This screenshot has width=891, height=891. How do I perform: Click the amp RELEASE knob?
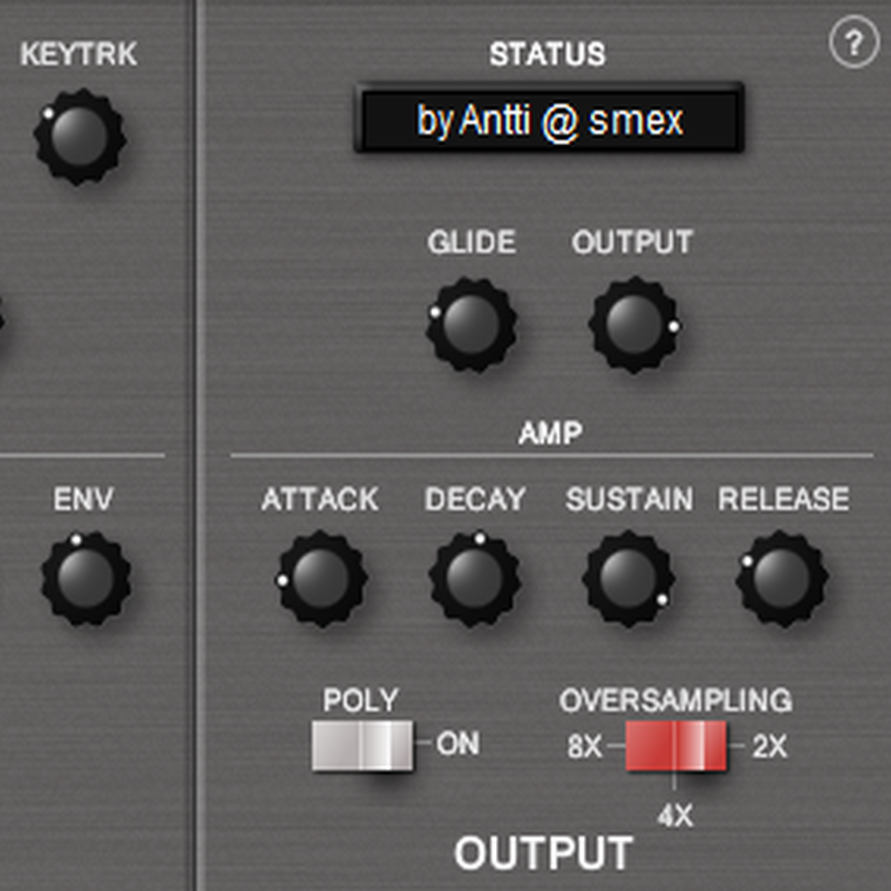(782, 579)
